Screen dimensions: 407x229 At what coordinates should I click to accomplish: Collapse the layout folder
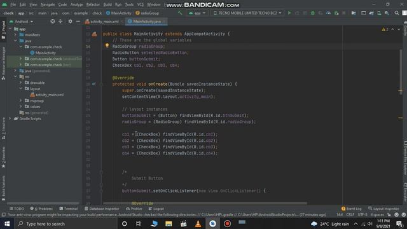coord(21,88)
